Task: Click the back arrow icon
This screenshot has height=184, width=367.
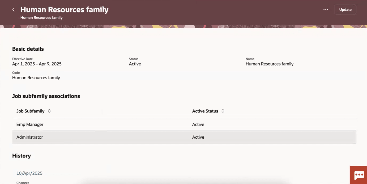Action: click(14, 10)
